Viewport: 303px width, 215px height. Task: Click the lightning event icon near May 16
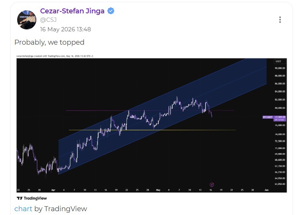[212, 185]
